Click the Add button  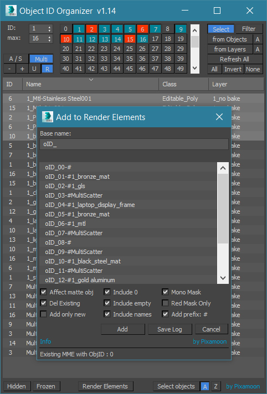coord(123,329)
